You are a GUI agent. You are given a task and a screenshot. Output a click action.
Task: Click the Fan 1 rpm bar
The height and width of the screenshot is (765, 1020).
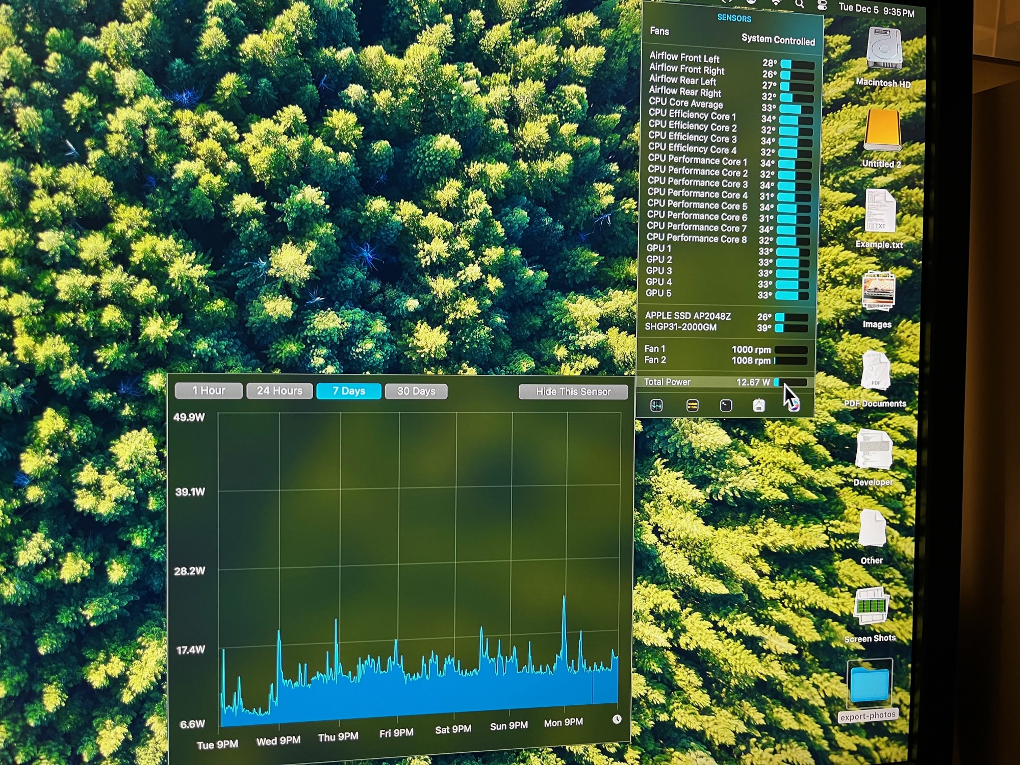[790, 350]
